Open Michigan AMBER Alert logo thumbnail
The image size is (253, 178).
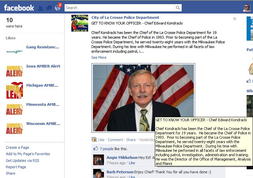point(14,90)
